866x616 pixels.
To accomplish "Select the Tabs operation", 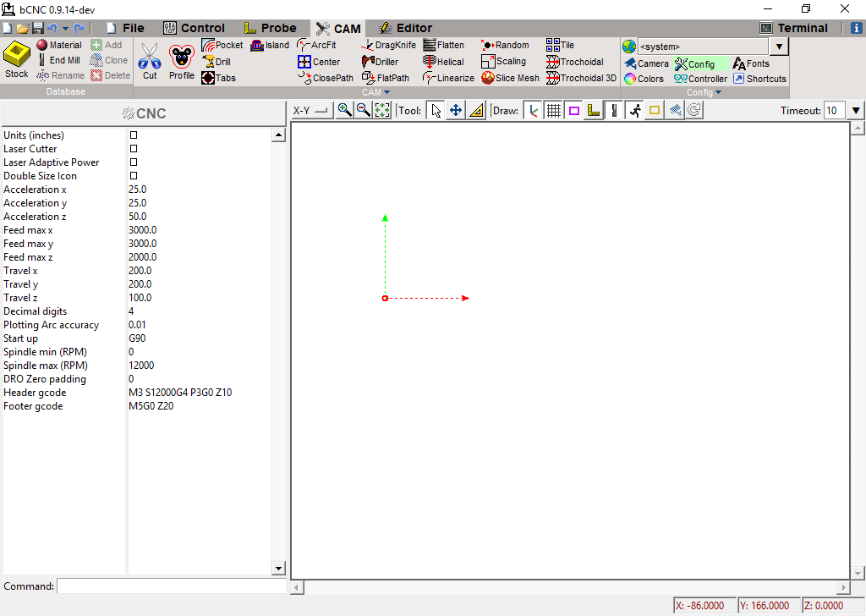I will pos(219,78).
